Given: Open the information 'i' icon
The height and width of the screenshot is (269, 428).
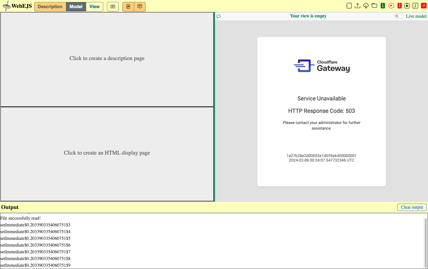Looking at the screenshot, I should click(415, 6).
